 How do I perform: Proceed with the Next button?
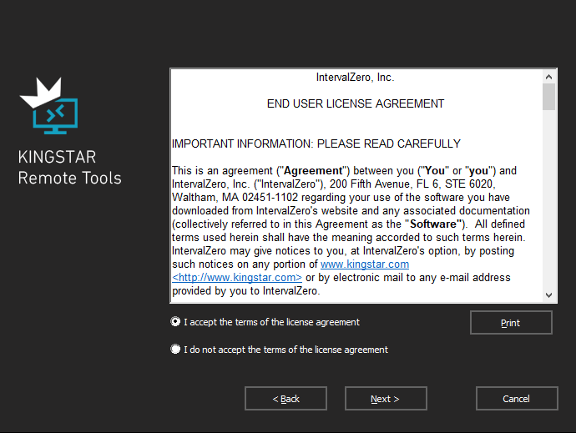(386, 399)
